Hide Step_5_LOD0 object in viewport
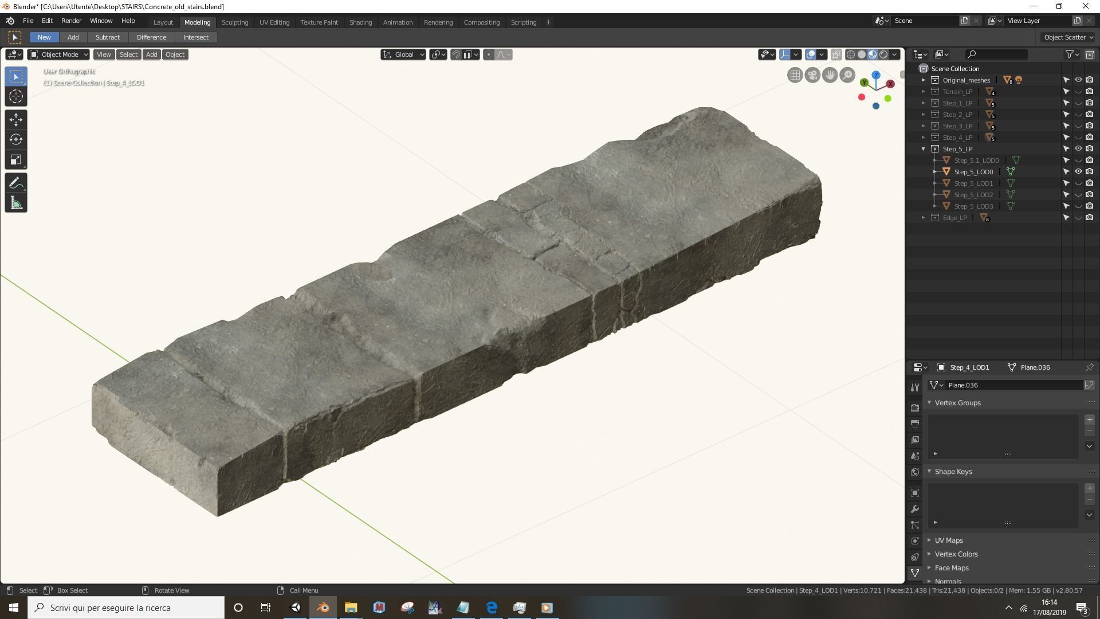 tap(1078, 172)
